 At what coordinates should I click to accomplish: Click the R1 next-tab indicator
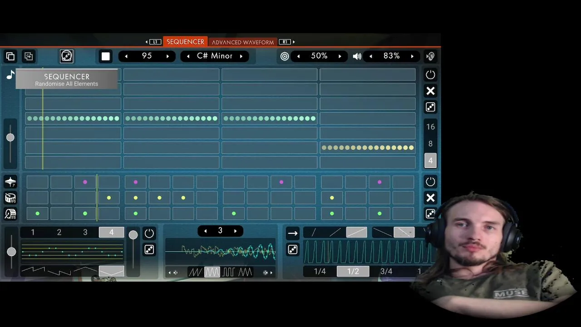pyautogui.click(x=287, y=42)
